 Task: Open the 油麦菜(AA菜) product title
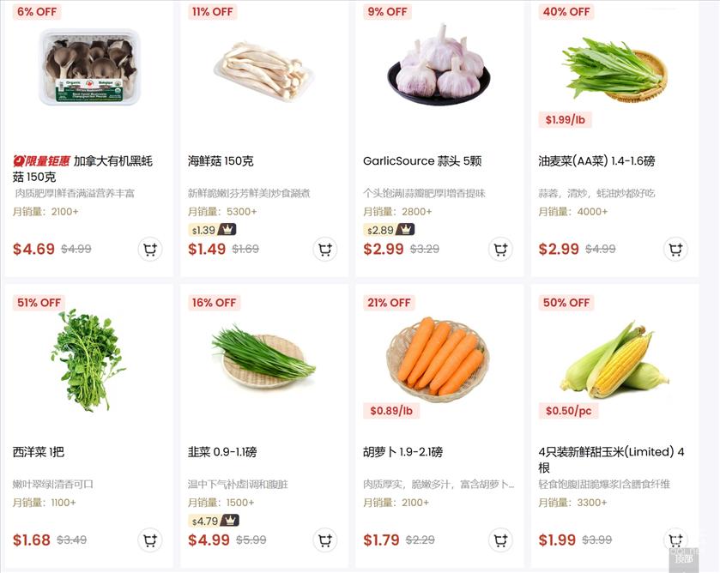click(596, 161)
